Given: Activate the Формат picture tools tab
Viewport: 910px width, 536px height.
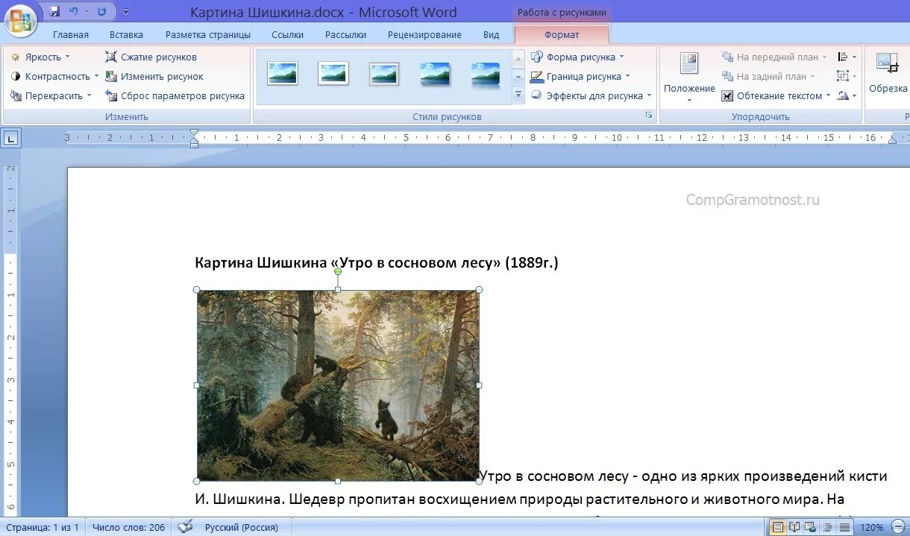Looking at the screenshot, I should point(562,35).
